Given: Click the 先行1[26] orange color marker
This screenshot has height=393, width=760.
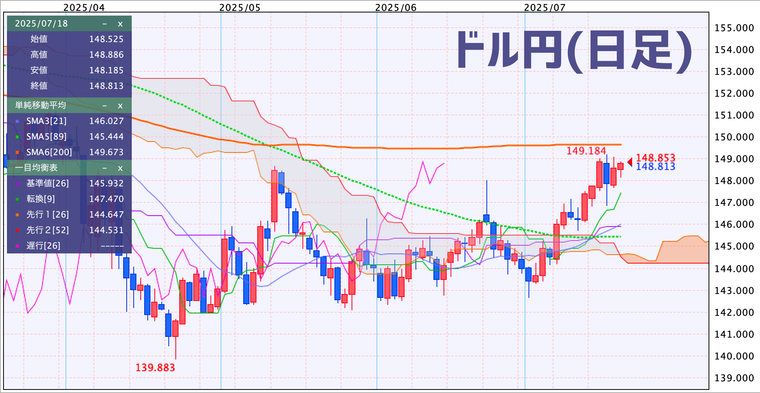Looking at the screenshot, I should coord(17,215).
